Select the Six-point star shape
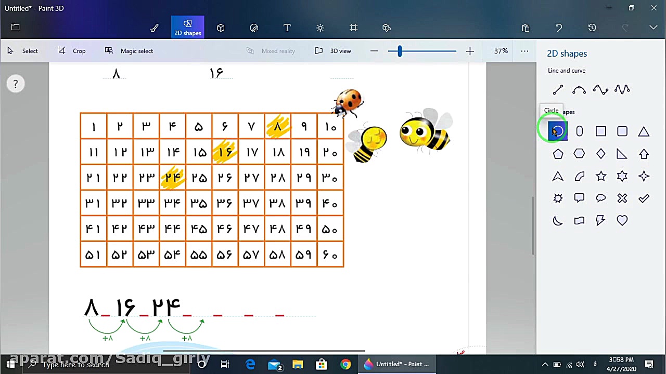Screen dimensions: 666x374 point(622,176)
